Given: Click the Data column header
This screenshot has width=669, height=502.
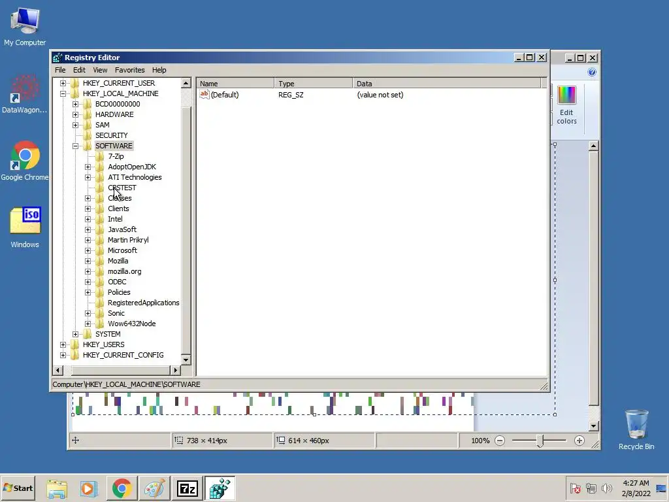Looking at the screenshot, I should 447,83.
